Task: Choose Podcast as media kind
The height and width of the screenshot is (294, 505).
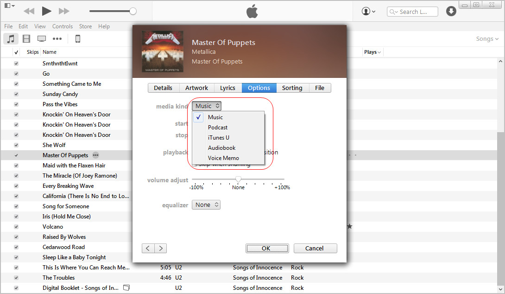Action: [x=228, y=128]
